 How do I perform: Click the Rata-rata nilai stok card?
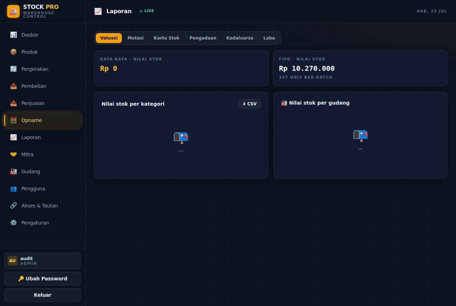[x=181, y=68]
